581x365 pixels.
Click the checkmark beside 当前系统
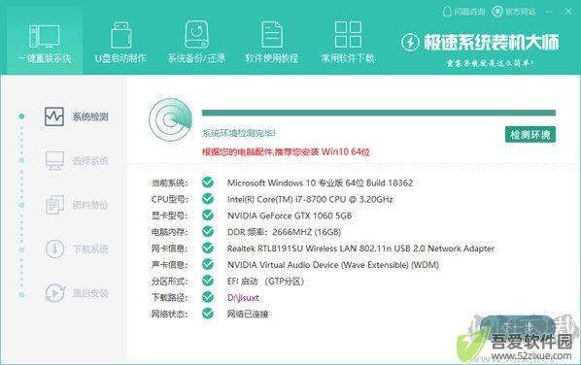coord(208,182)
